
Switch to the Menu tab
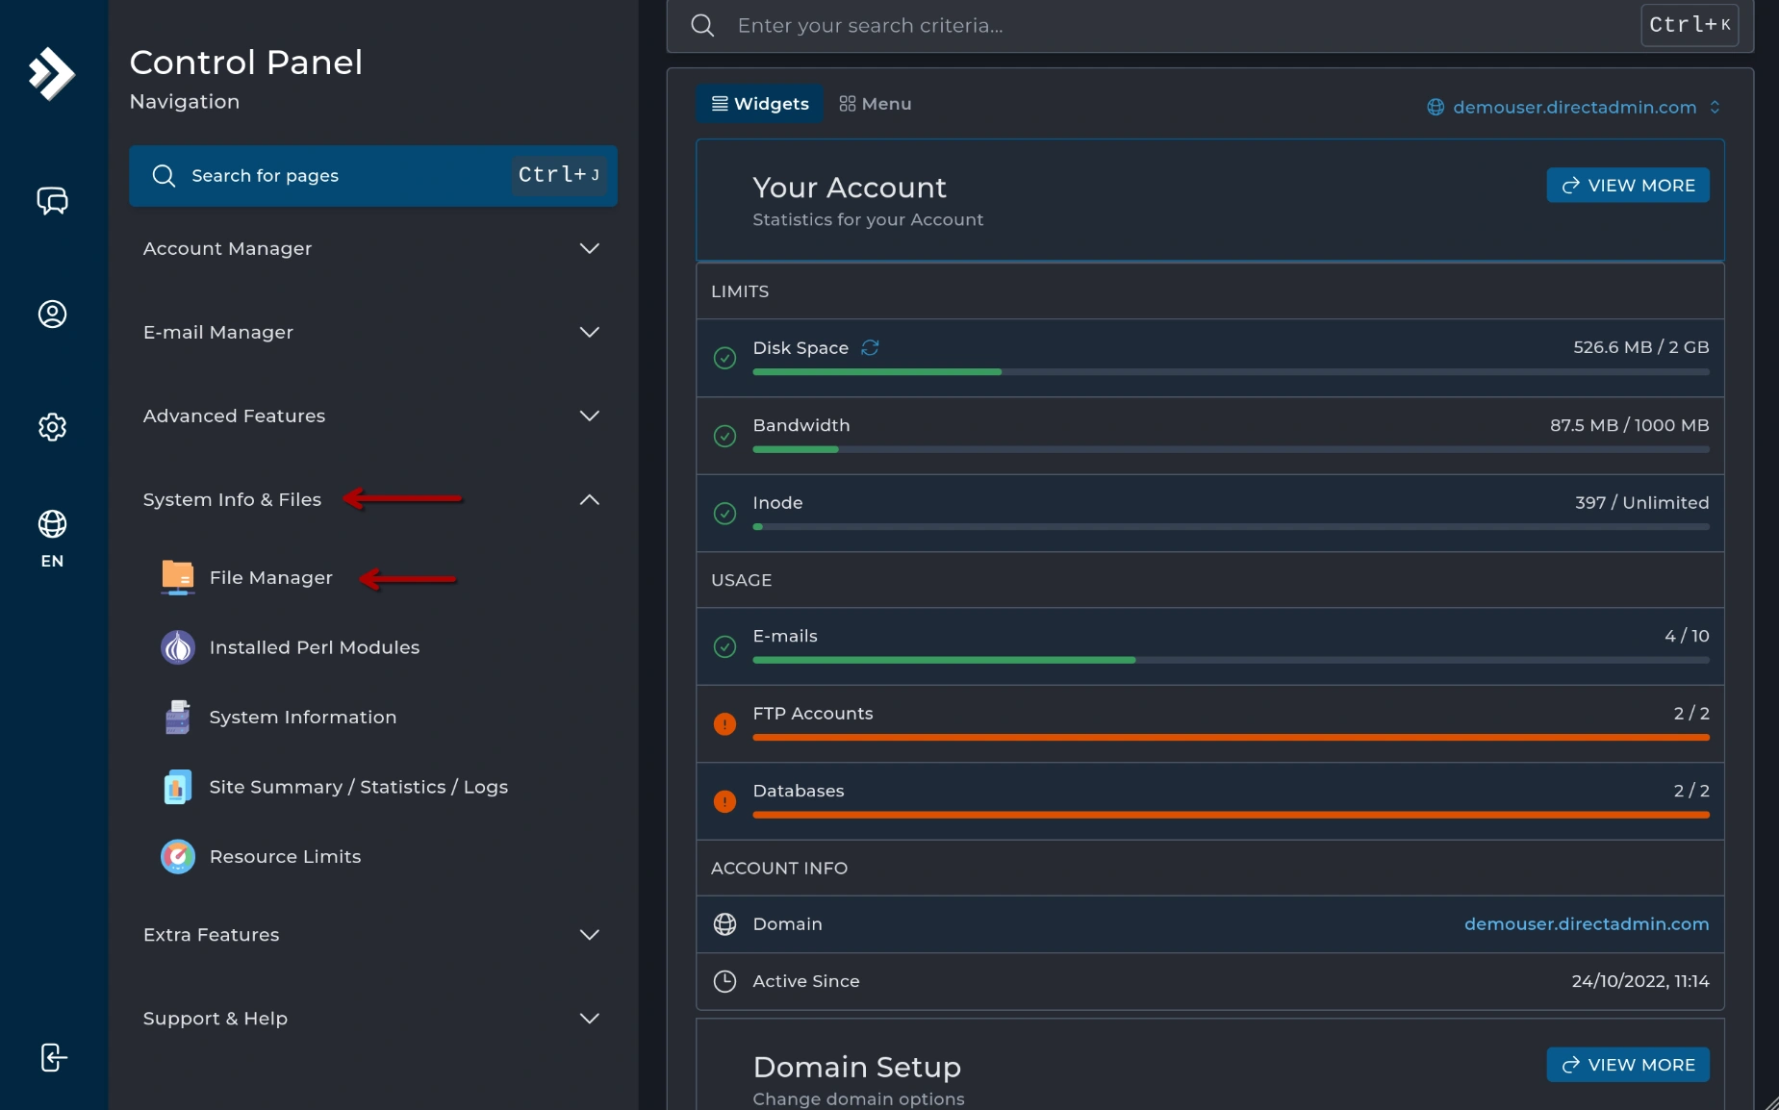click(874, 104)
